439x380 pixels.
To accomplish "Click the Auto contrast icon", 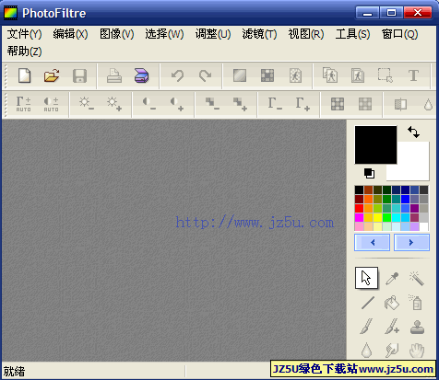I will [x=51, y=104].
